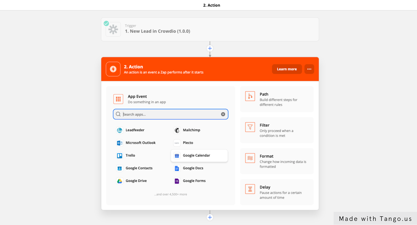
Task: Click the Mailchimp chimp icon
Action: coord(177,130)
